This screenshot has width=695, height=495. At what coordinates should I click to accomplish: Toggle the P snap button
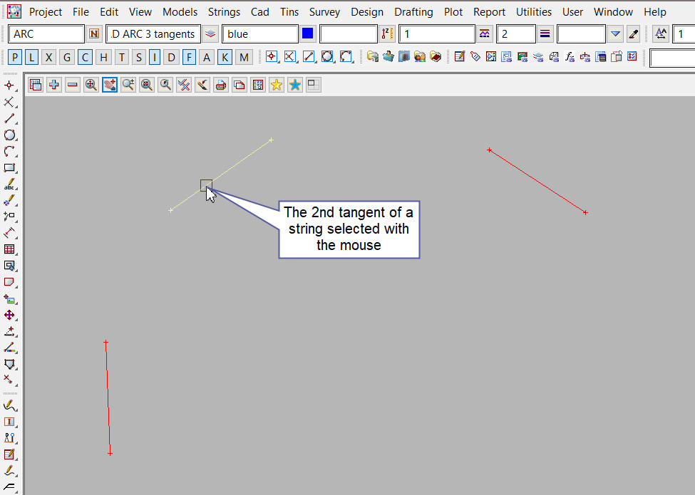16,58
